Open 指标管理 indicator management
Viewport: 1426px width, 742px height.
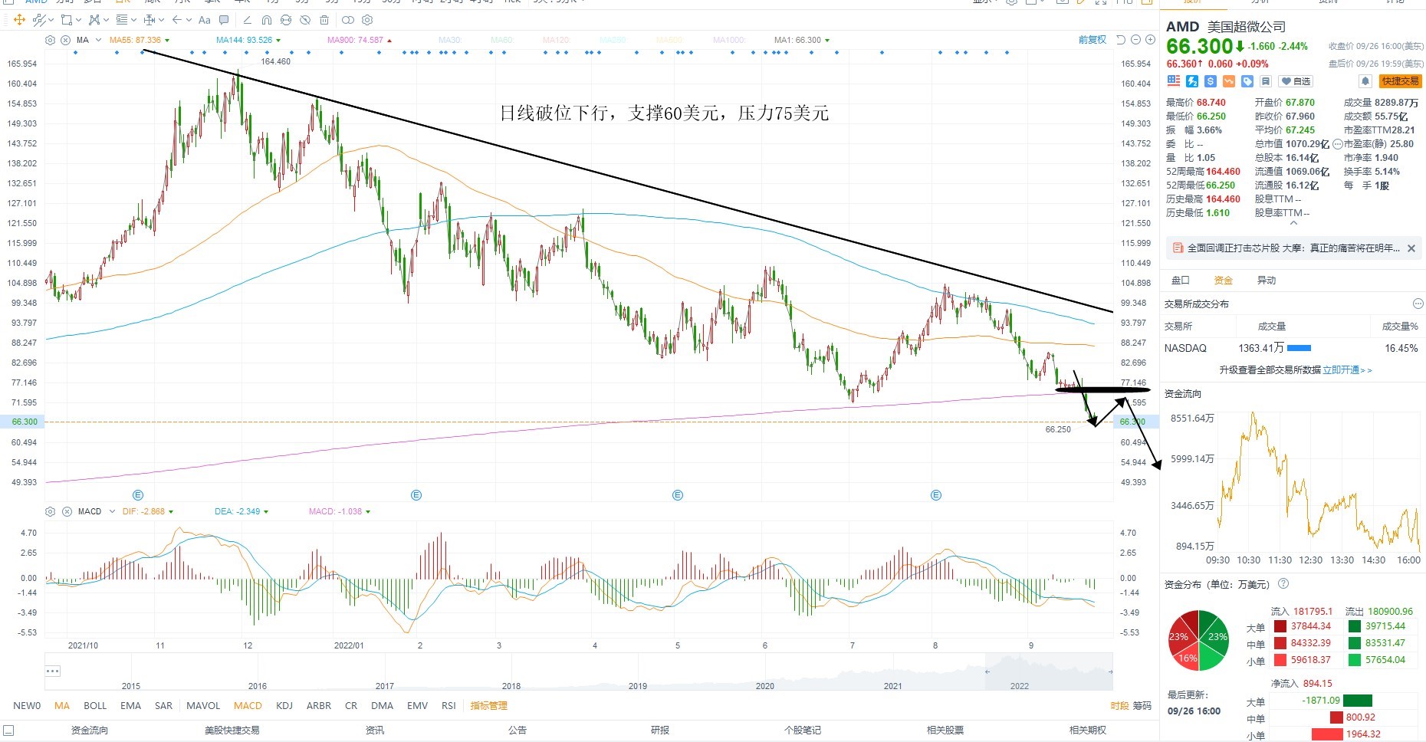coord(488,705)
